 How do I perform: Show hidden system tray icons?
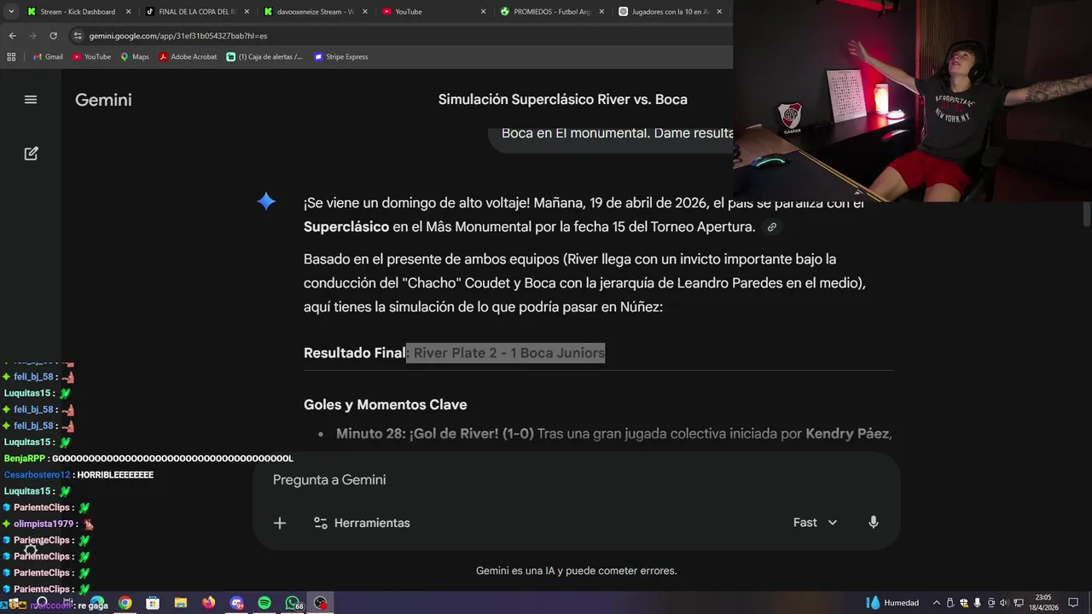click(937, 603)
